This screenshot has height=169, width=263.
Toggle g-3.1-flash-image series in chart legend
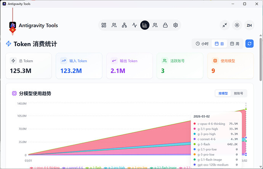coord(163,167)
